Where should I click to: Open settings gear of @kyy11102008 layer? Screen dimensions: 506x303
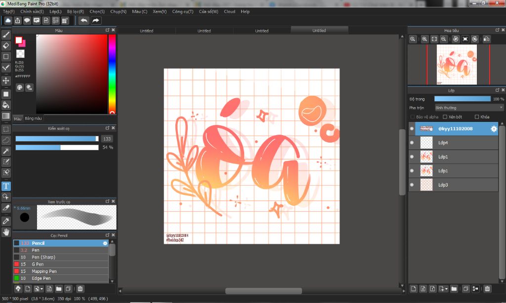(494, 129)
